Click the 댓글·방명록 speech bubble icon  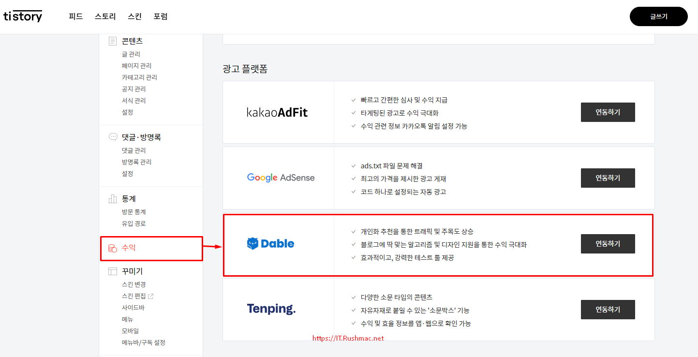coord(113,137)
